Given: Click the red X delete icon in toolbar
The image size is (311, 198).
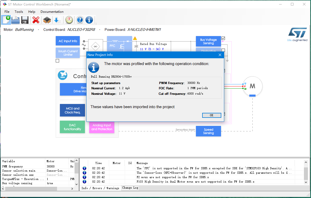Looking at the screenshot, I should coord(36,20).
